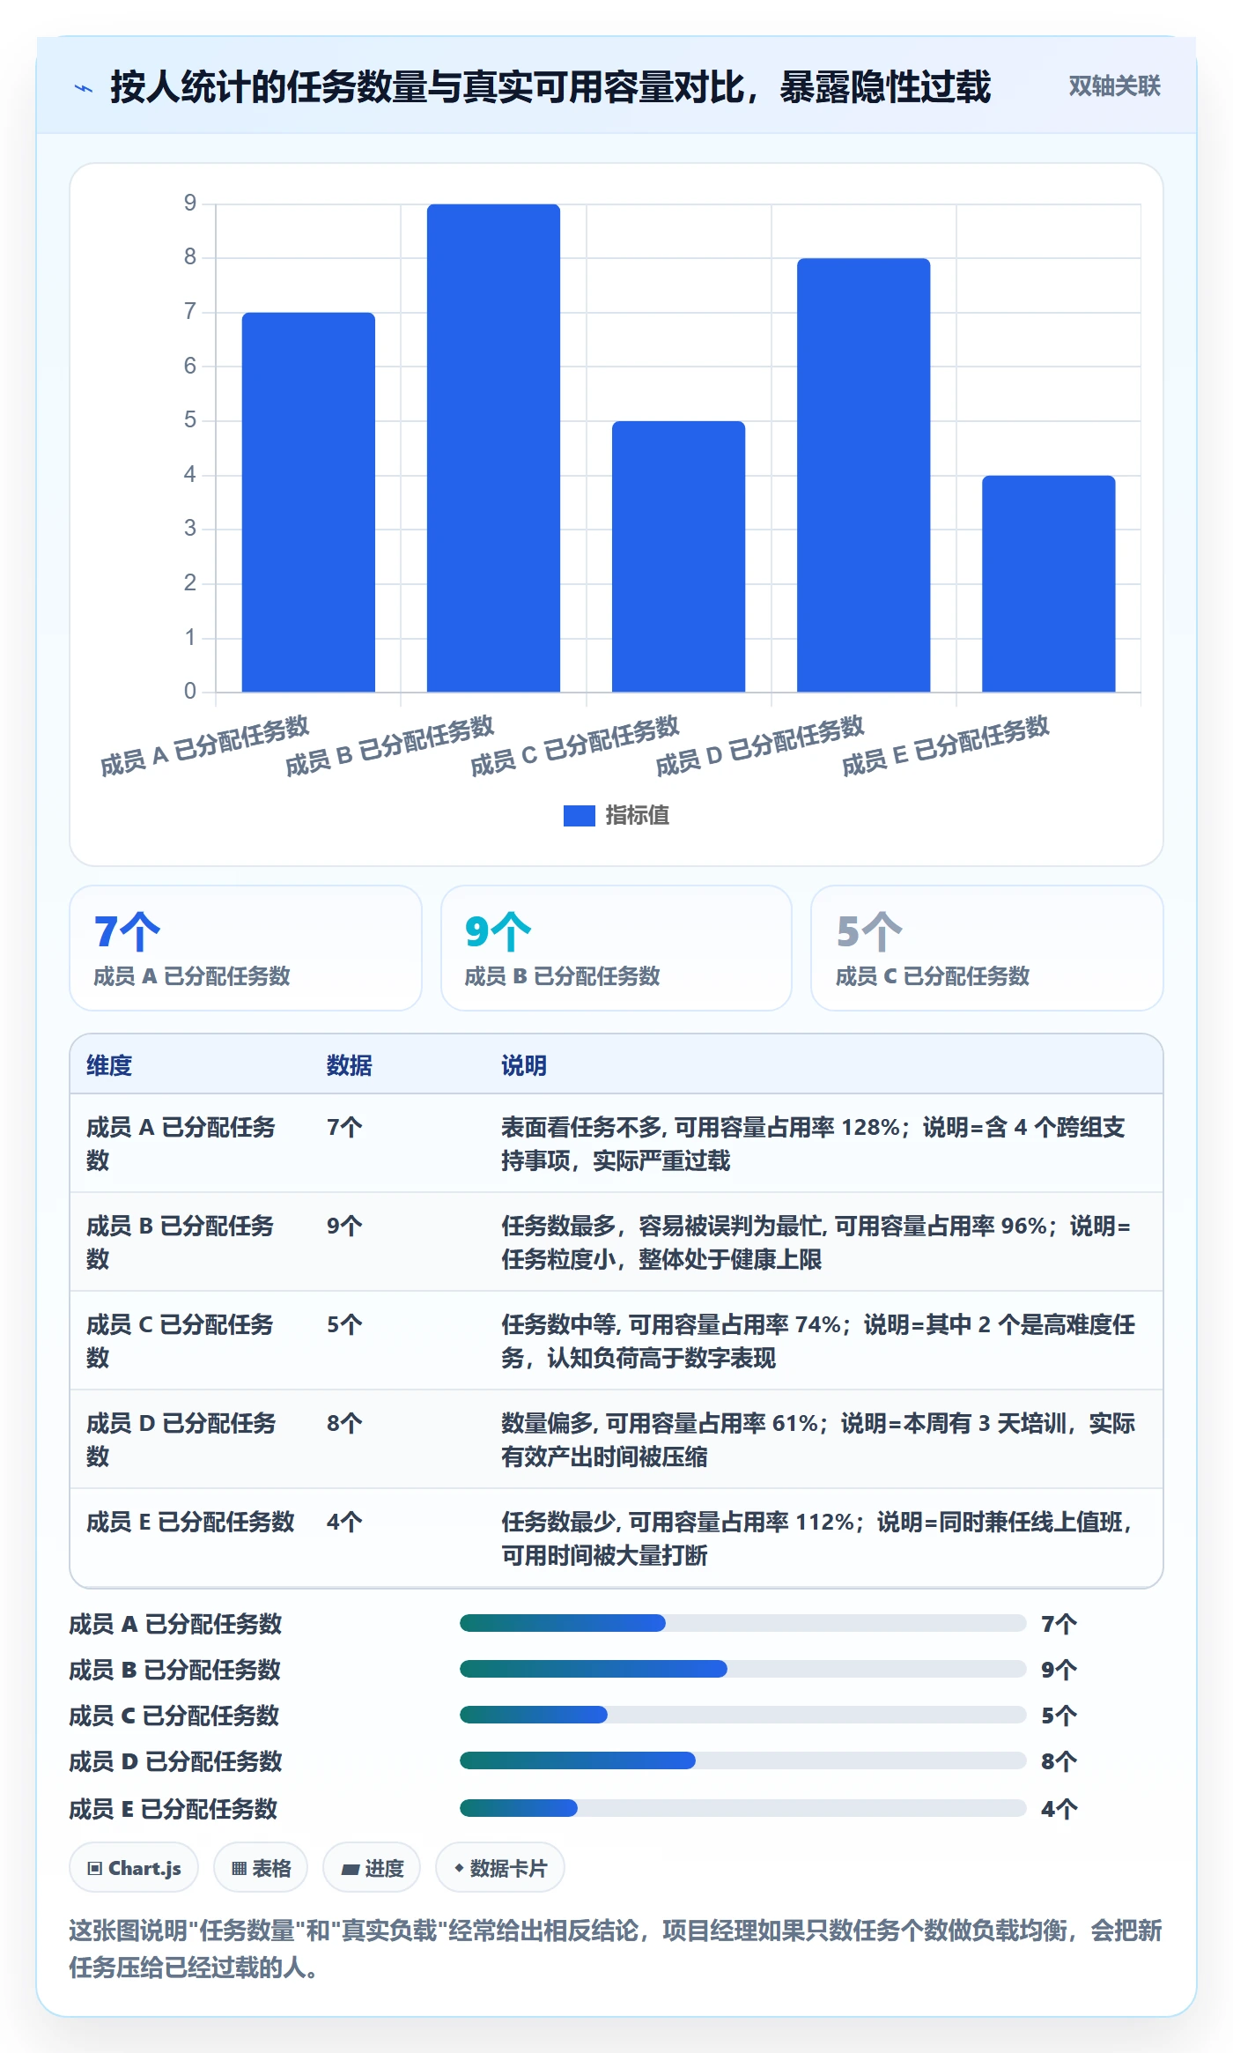The image size is (1233, 2053).
Task: Toggle the 指标值 legend color swatch
Action: 579,816
